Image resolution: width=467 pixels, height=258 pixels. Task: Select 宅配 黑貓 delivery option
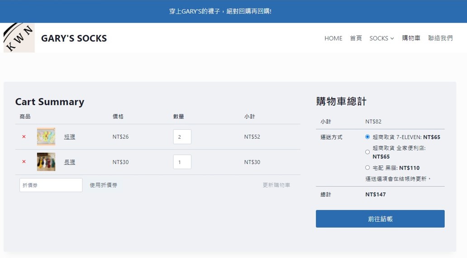(x=367, y=168)
